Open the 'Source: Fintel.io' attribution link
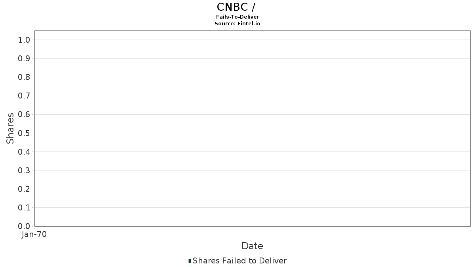 [237, 23]
